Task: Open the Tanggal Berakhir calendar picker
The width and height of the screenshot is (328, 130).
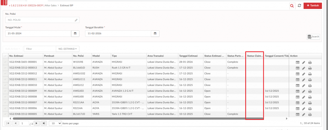Action: 155,33
